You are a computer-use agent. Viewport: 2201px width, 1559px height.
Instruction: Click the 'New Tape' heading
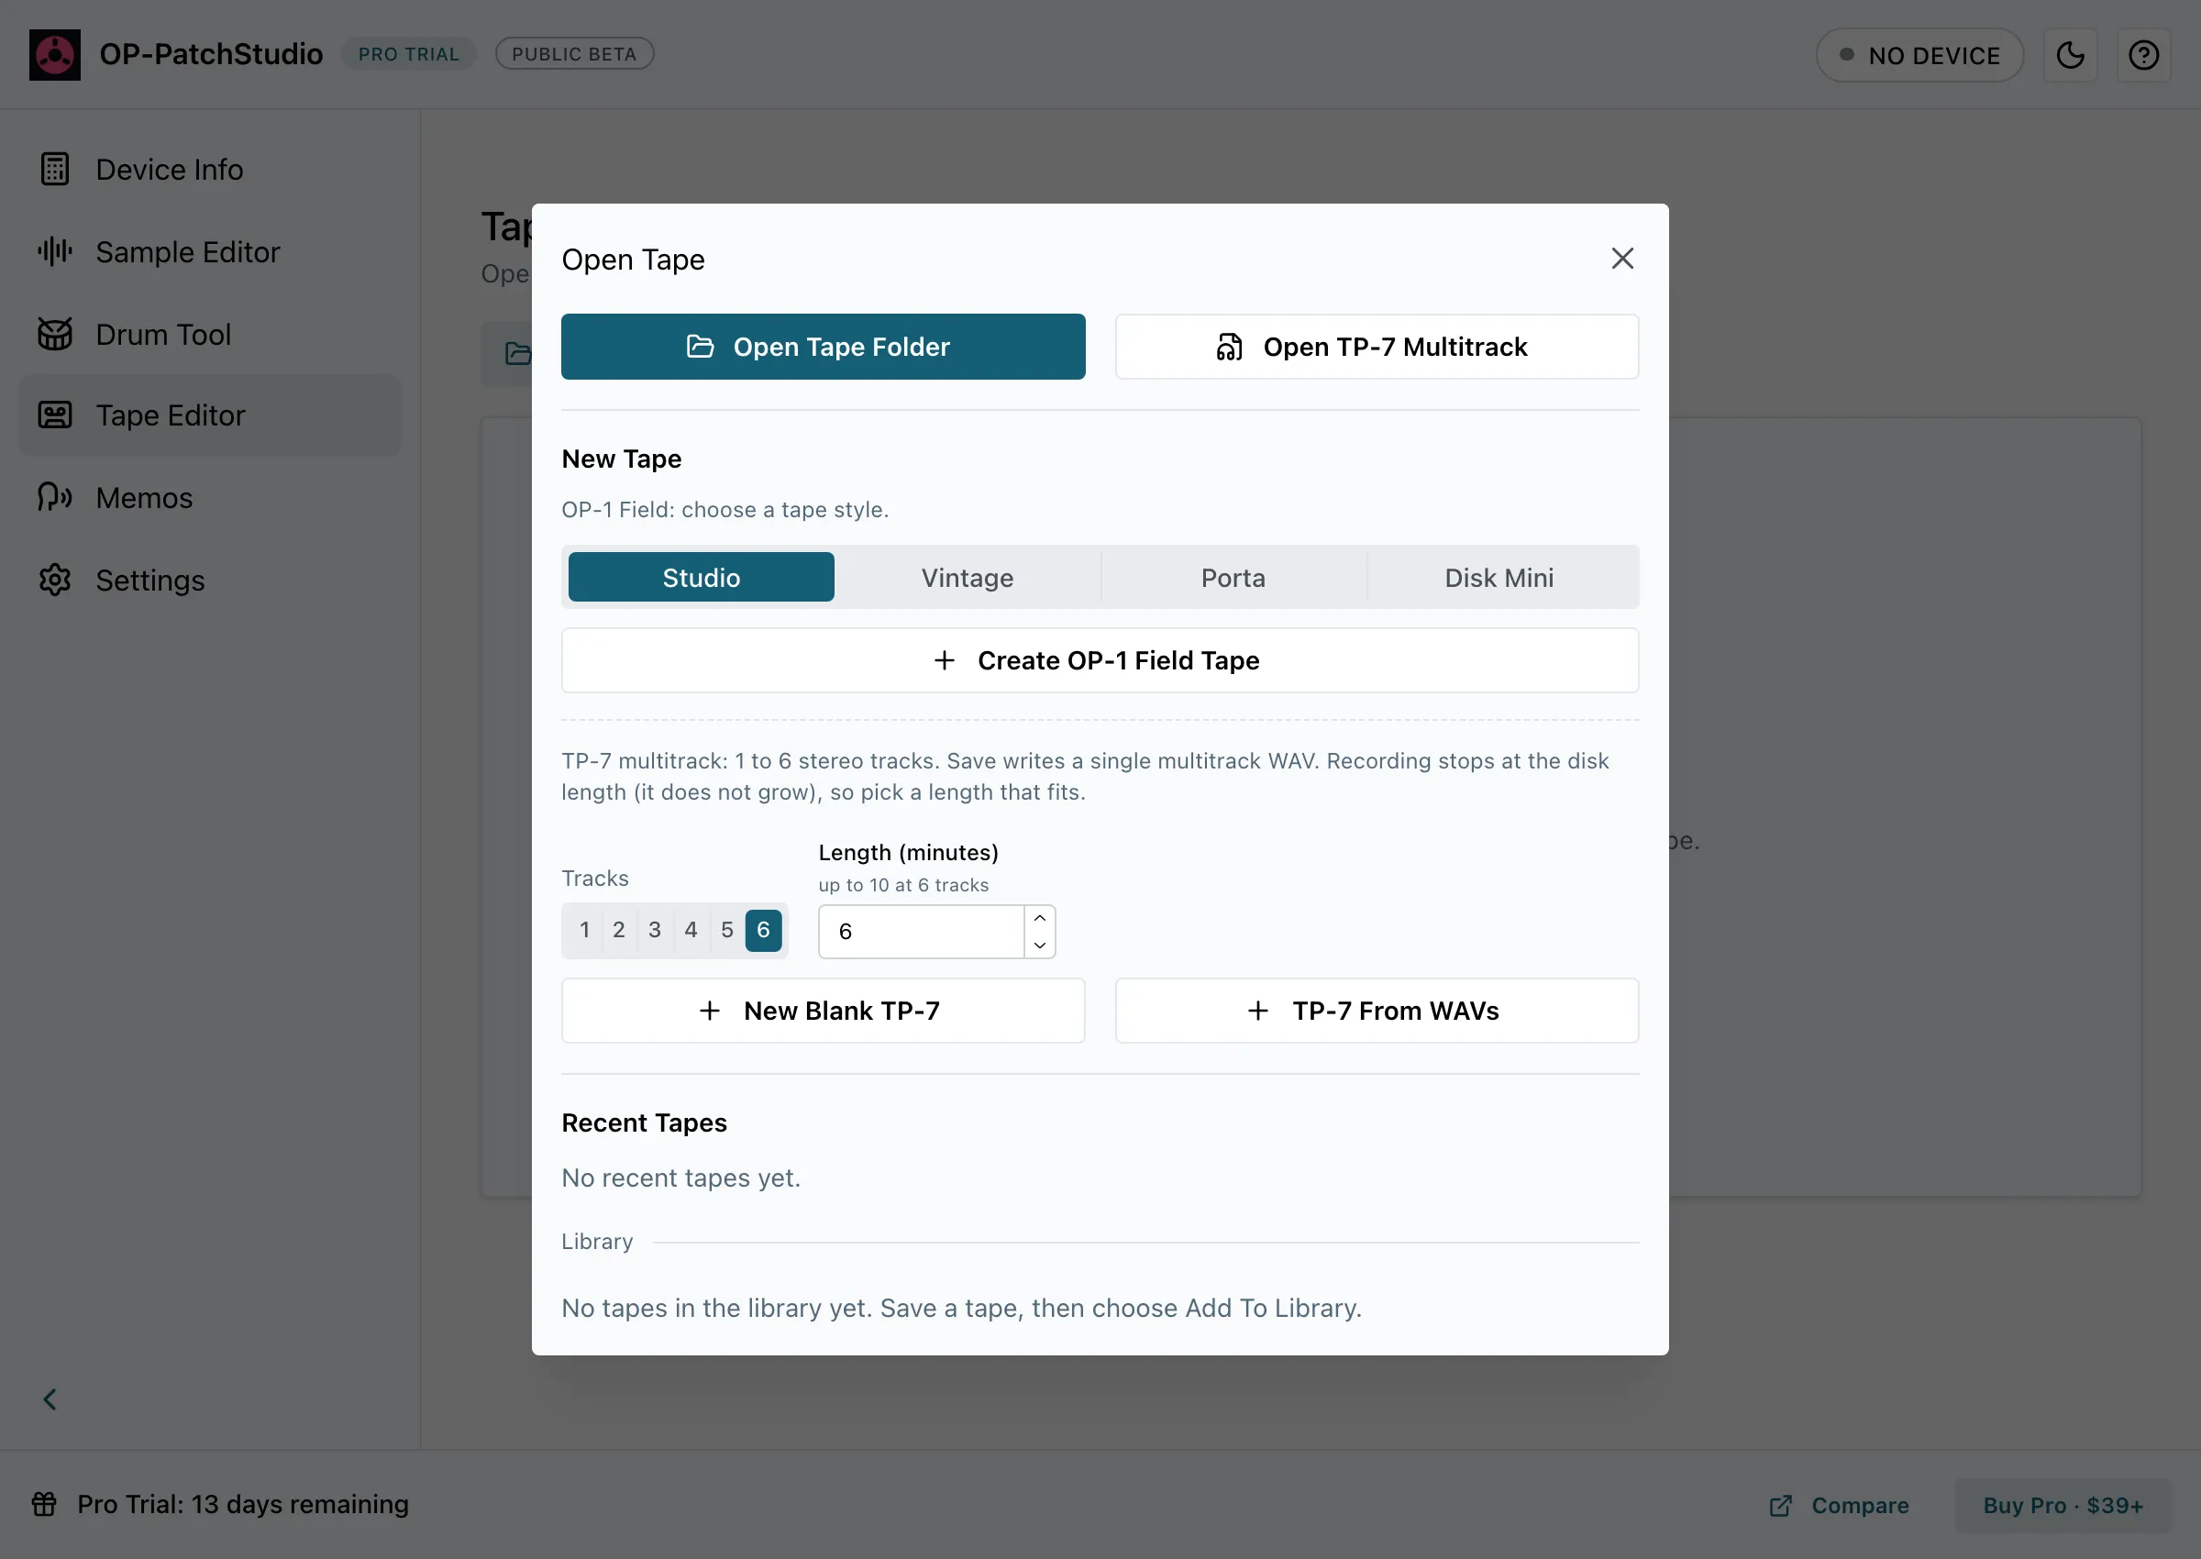[621, 459]
